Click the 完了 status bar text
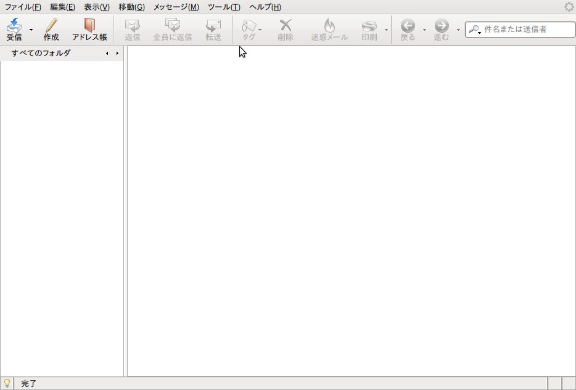The width and height of the screenshot is (576, 390). [x=28, y=384]
